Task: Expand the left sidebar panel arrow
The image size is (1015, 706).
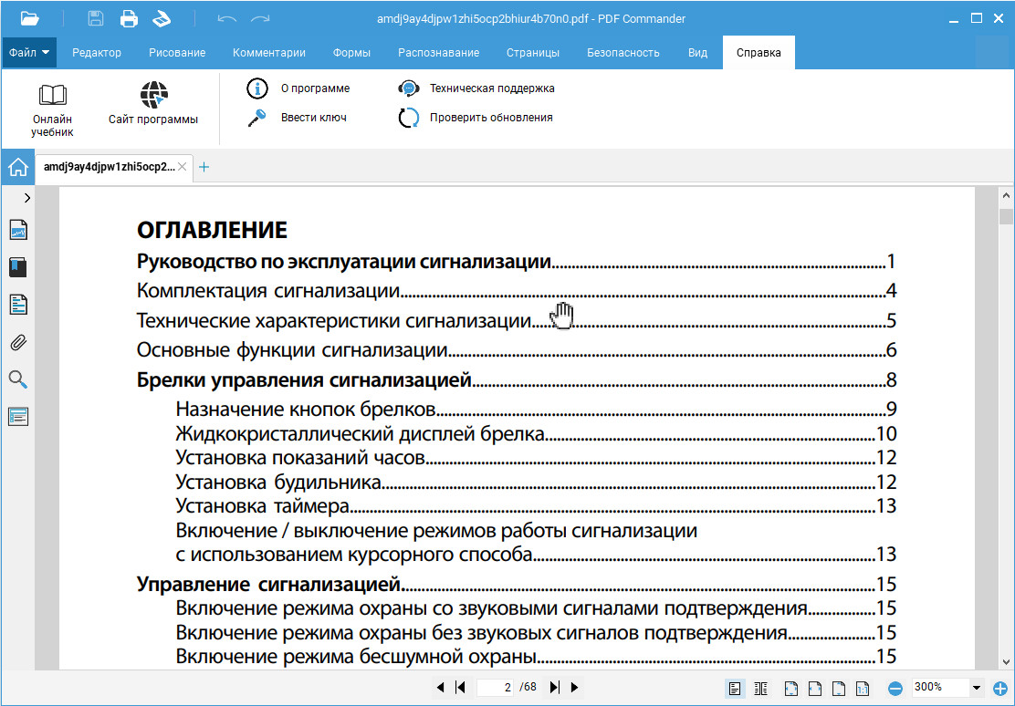Action: tap(27, 197)
